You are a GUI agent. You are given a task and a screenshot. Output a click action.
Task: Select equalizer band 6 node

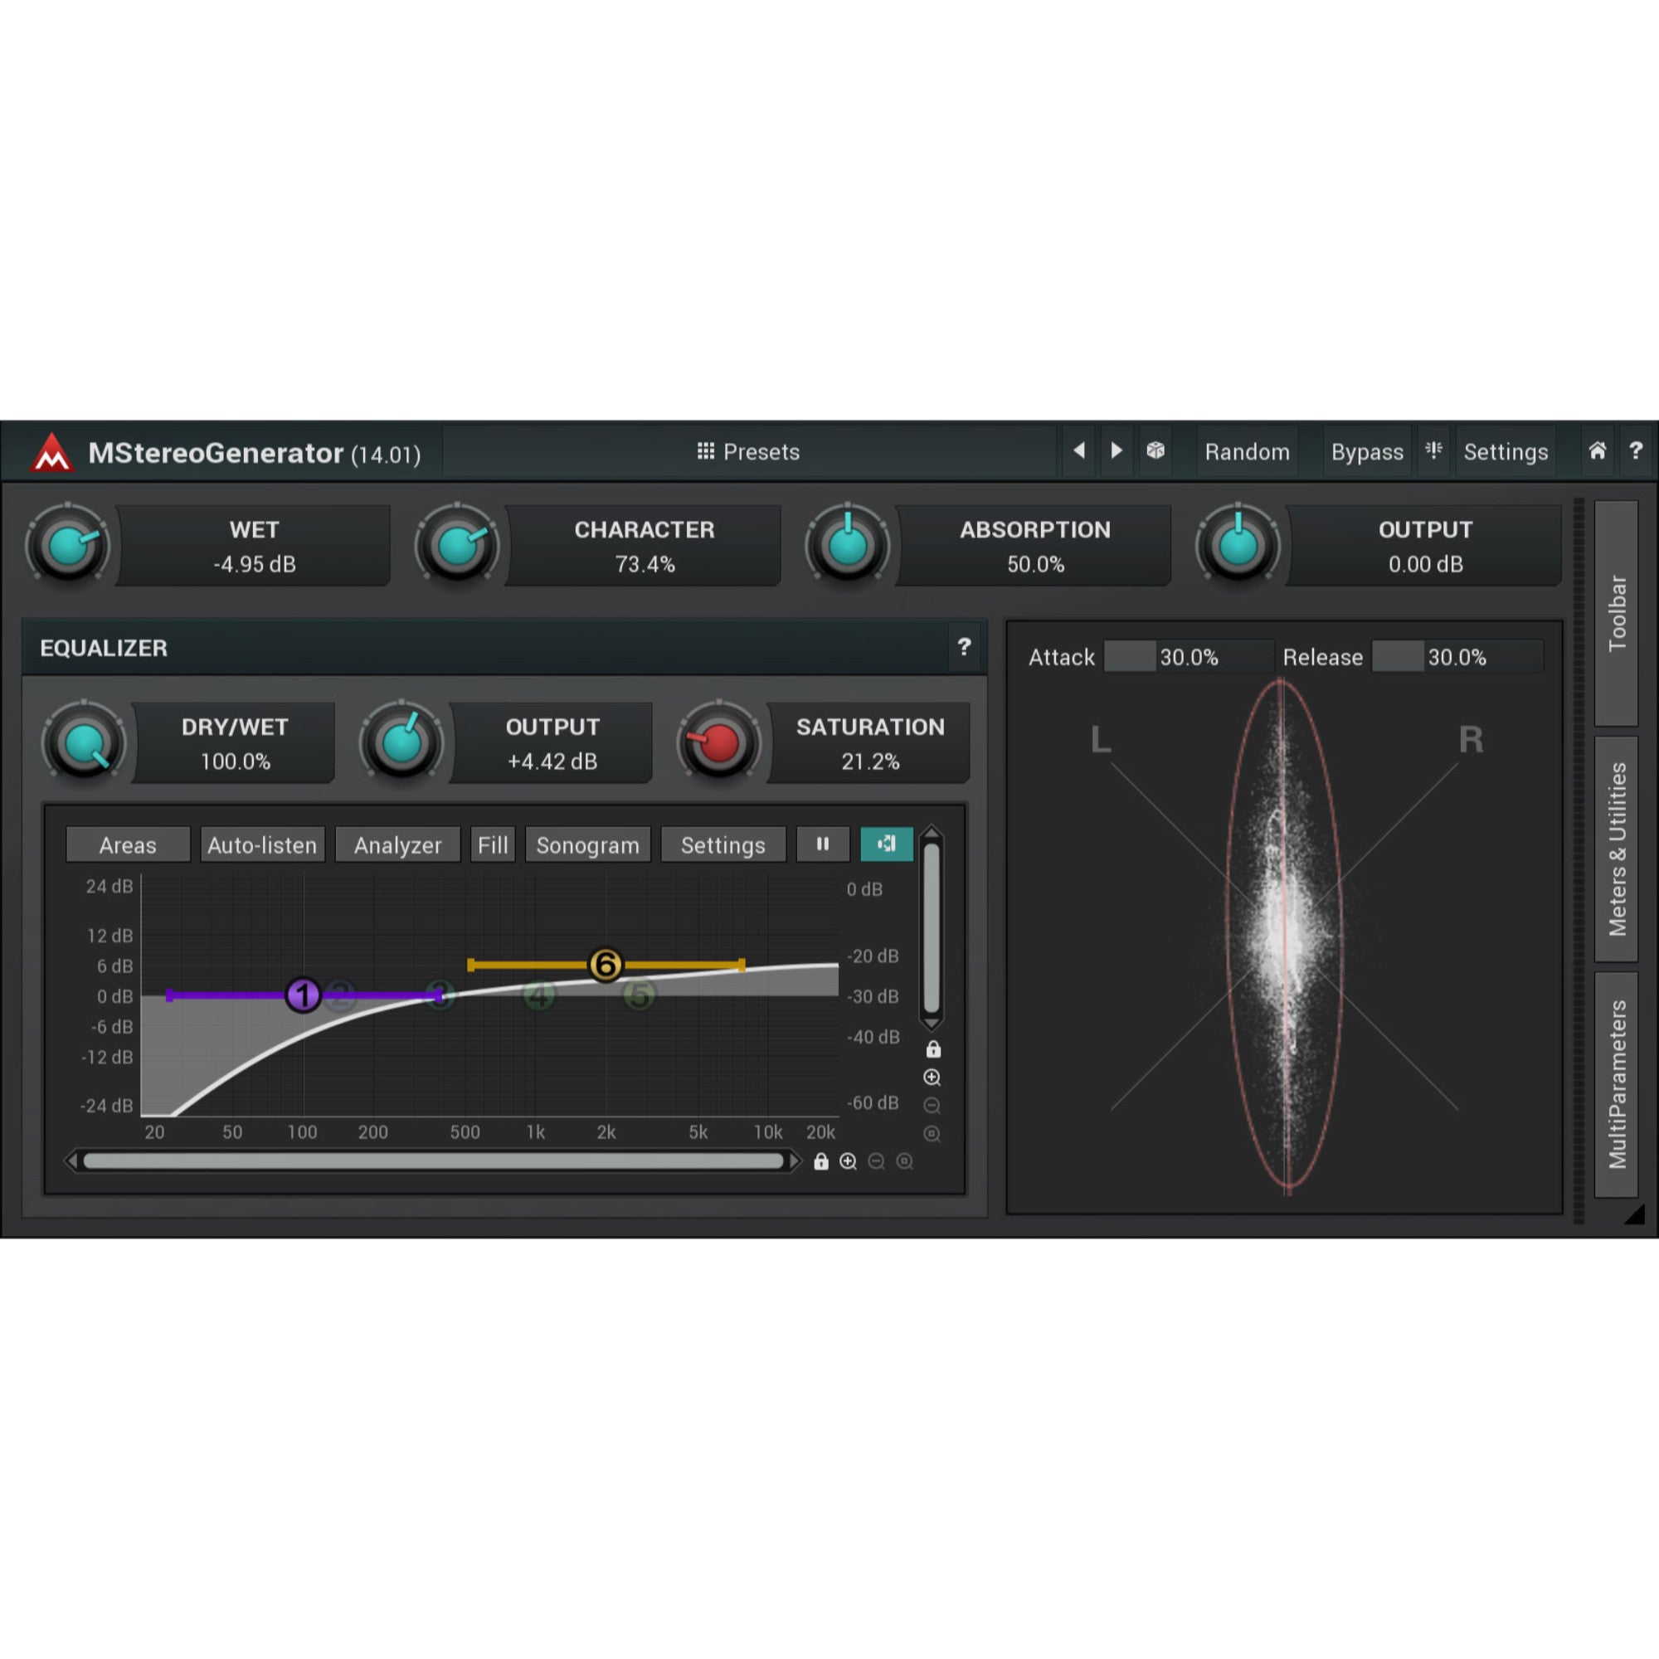coord(606,965)
